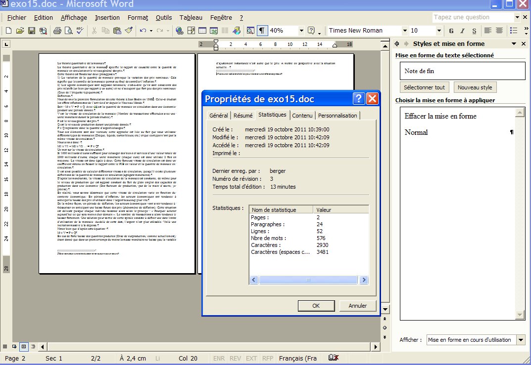This screenshot has height=365, width=531.
Task: Apply Effacer la mise en forme
Action: 440,116
